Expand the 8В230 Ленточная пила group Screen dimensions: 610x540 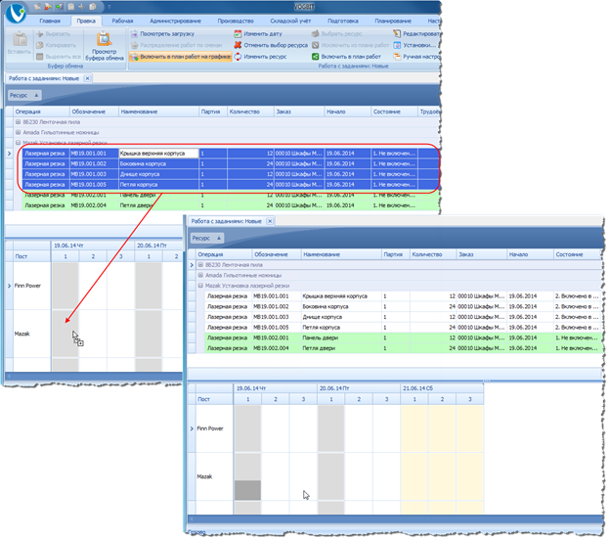pos(18,122)
